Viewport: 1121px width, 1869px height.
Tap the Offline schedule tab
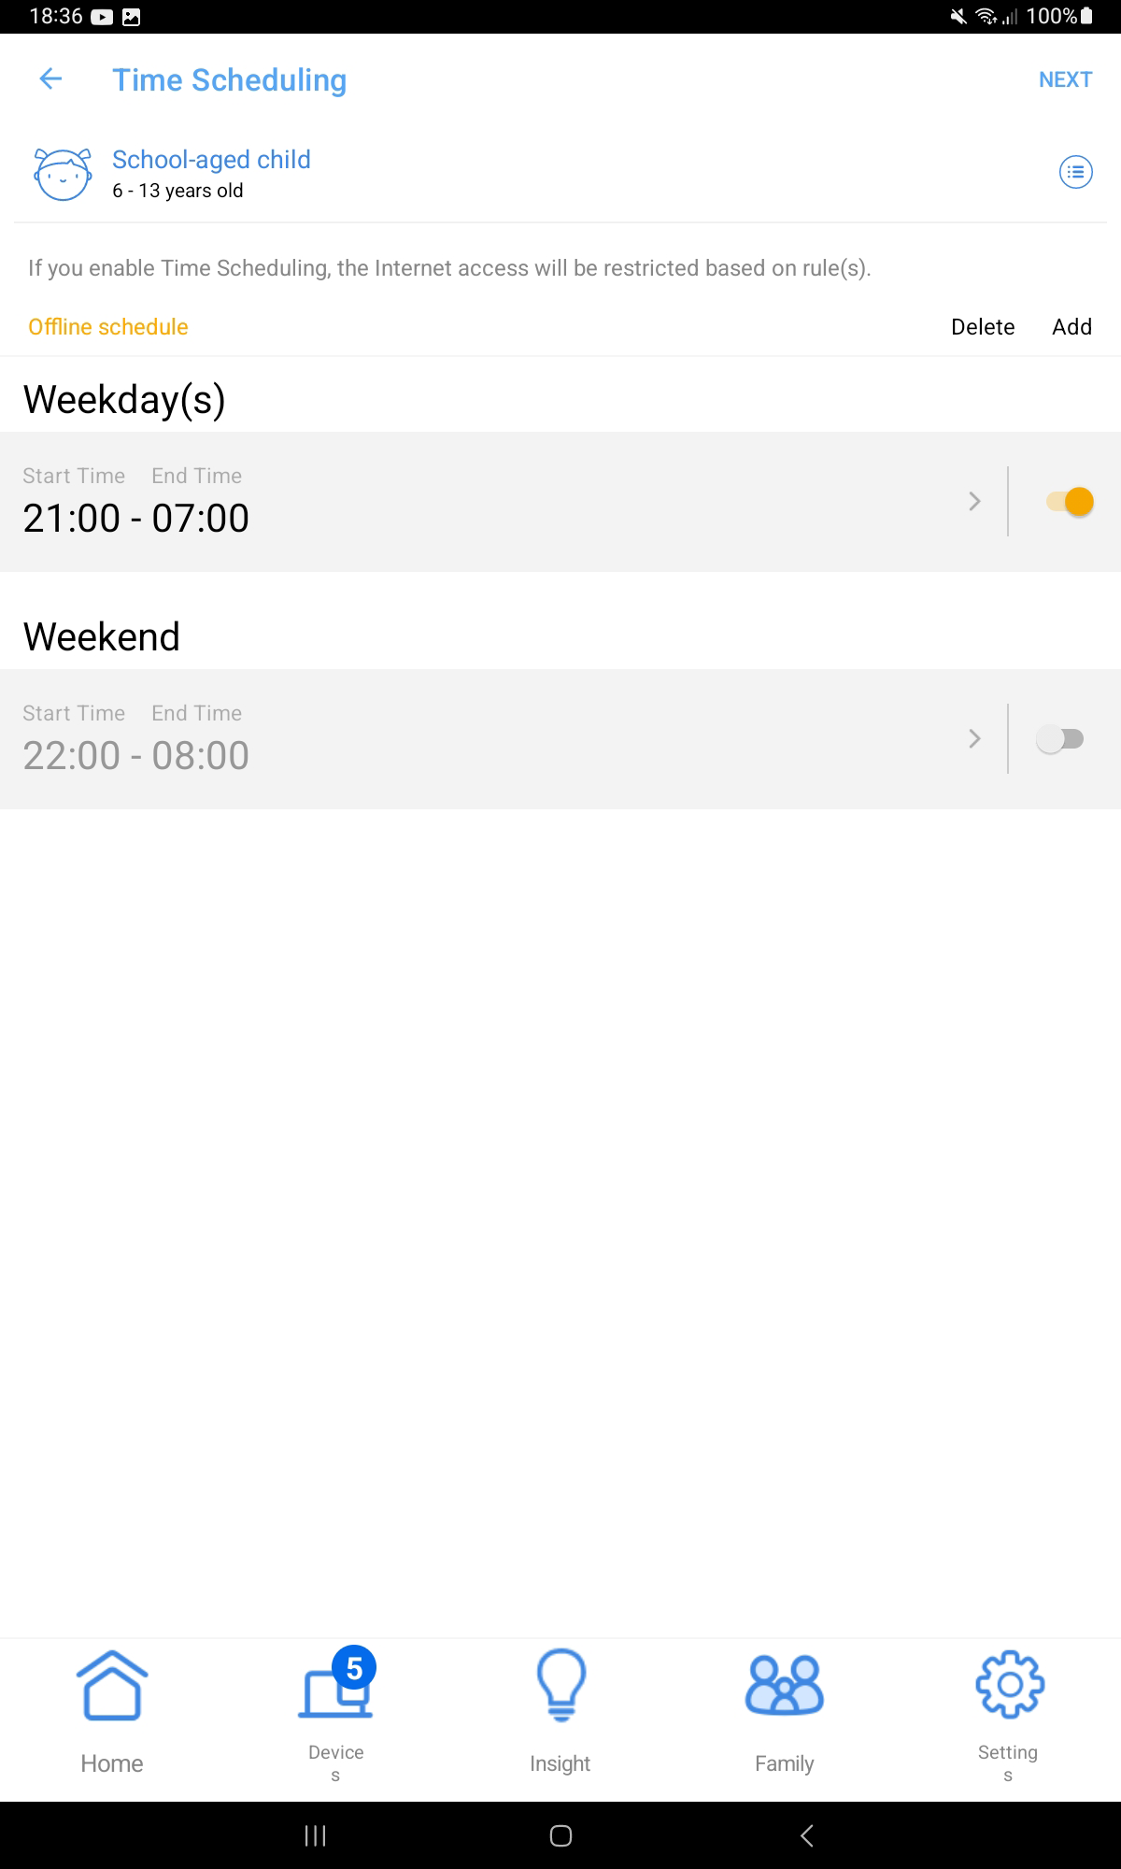click(x=108, y=327)
